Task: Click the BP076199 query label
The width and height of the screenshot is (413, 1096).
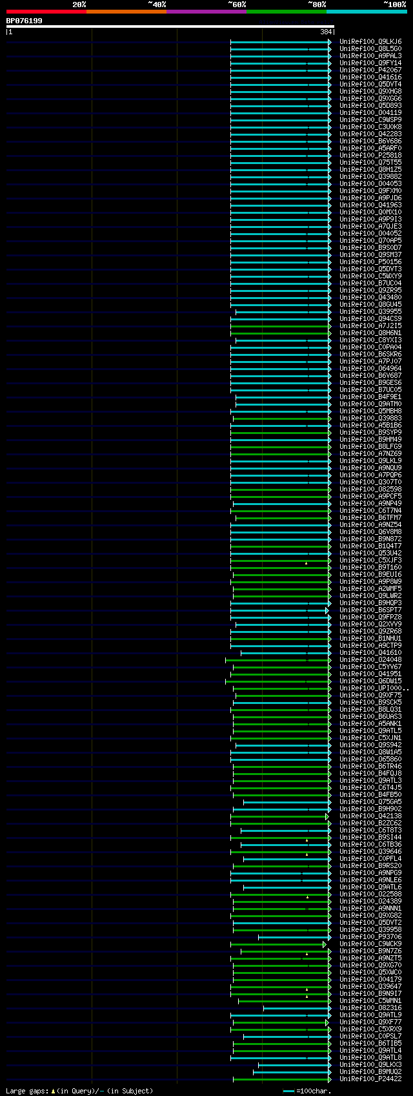Action: [25, 21]
